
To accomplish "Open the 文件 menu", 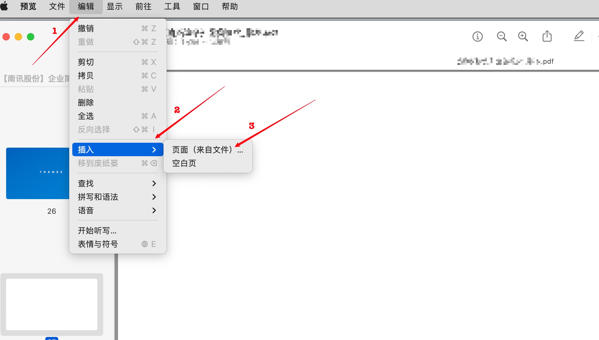I will [57, 6].
